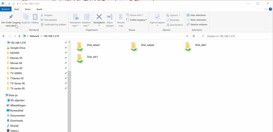Select Movies 04 in the sidebar

(16, 63)
